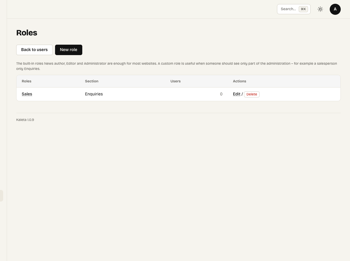Go back to users list
350x261 pixels.
click(x=34, y=50)
